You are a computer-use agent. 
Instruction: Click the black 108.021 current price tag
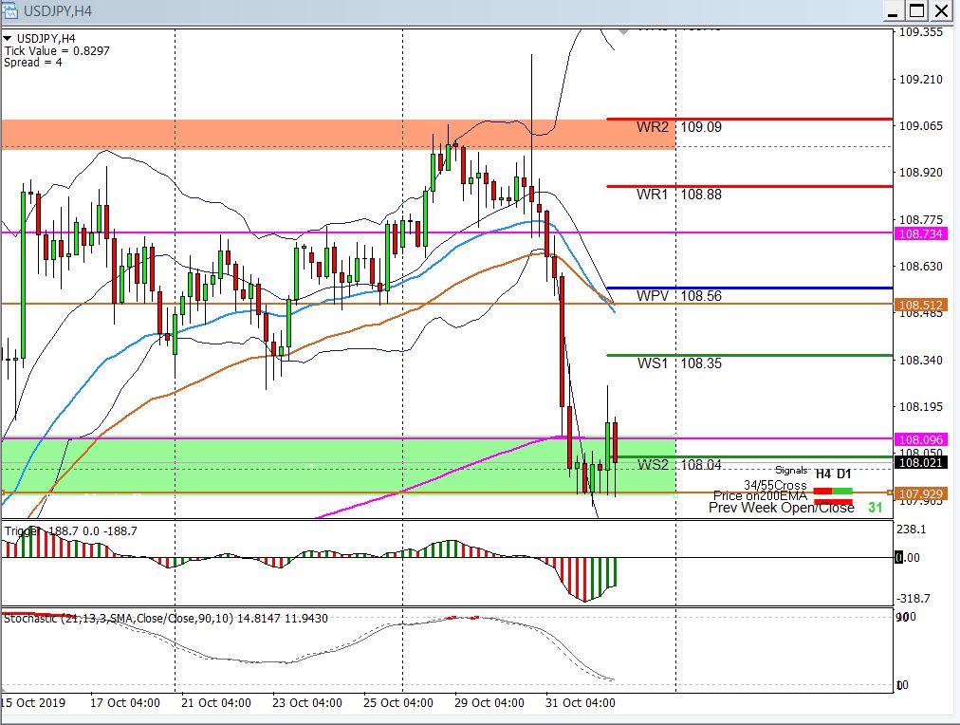pos(920,462)
